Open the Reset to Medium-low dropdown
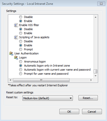Screen dimensions: 107x121 (x=48, y=98)
